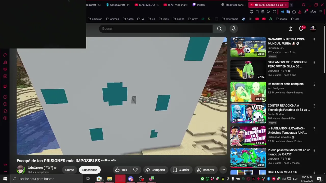Click Windows taskbar search box
This screenshot has height=183, width=326.
point(47,179)
